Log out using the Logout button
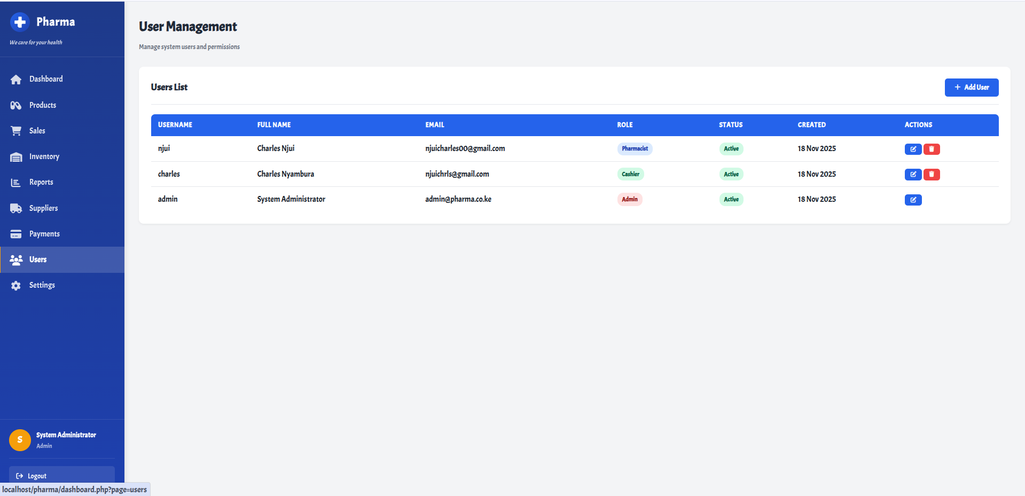This screenshot has width=1025, height=496. click(61, 475)
